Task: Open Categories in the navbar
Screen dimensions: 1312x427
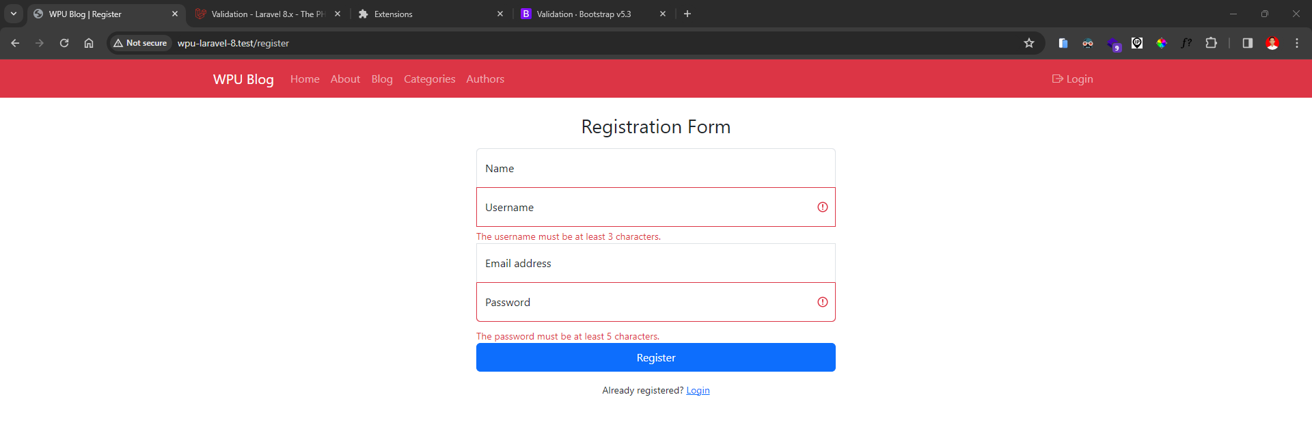Action: tap(429, 79)
